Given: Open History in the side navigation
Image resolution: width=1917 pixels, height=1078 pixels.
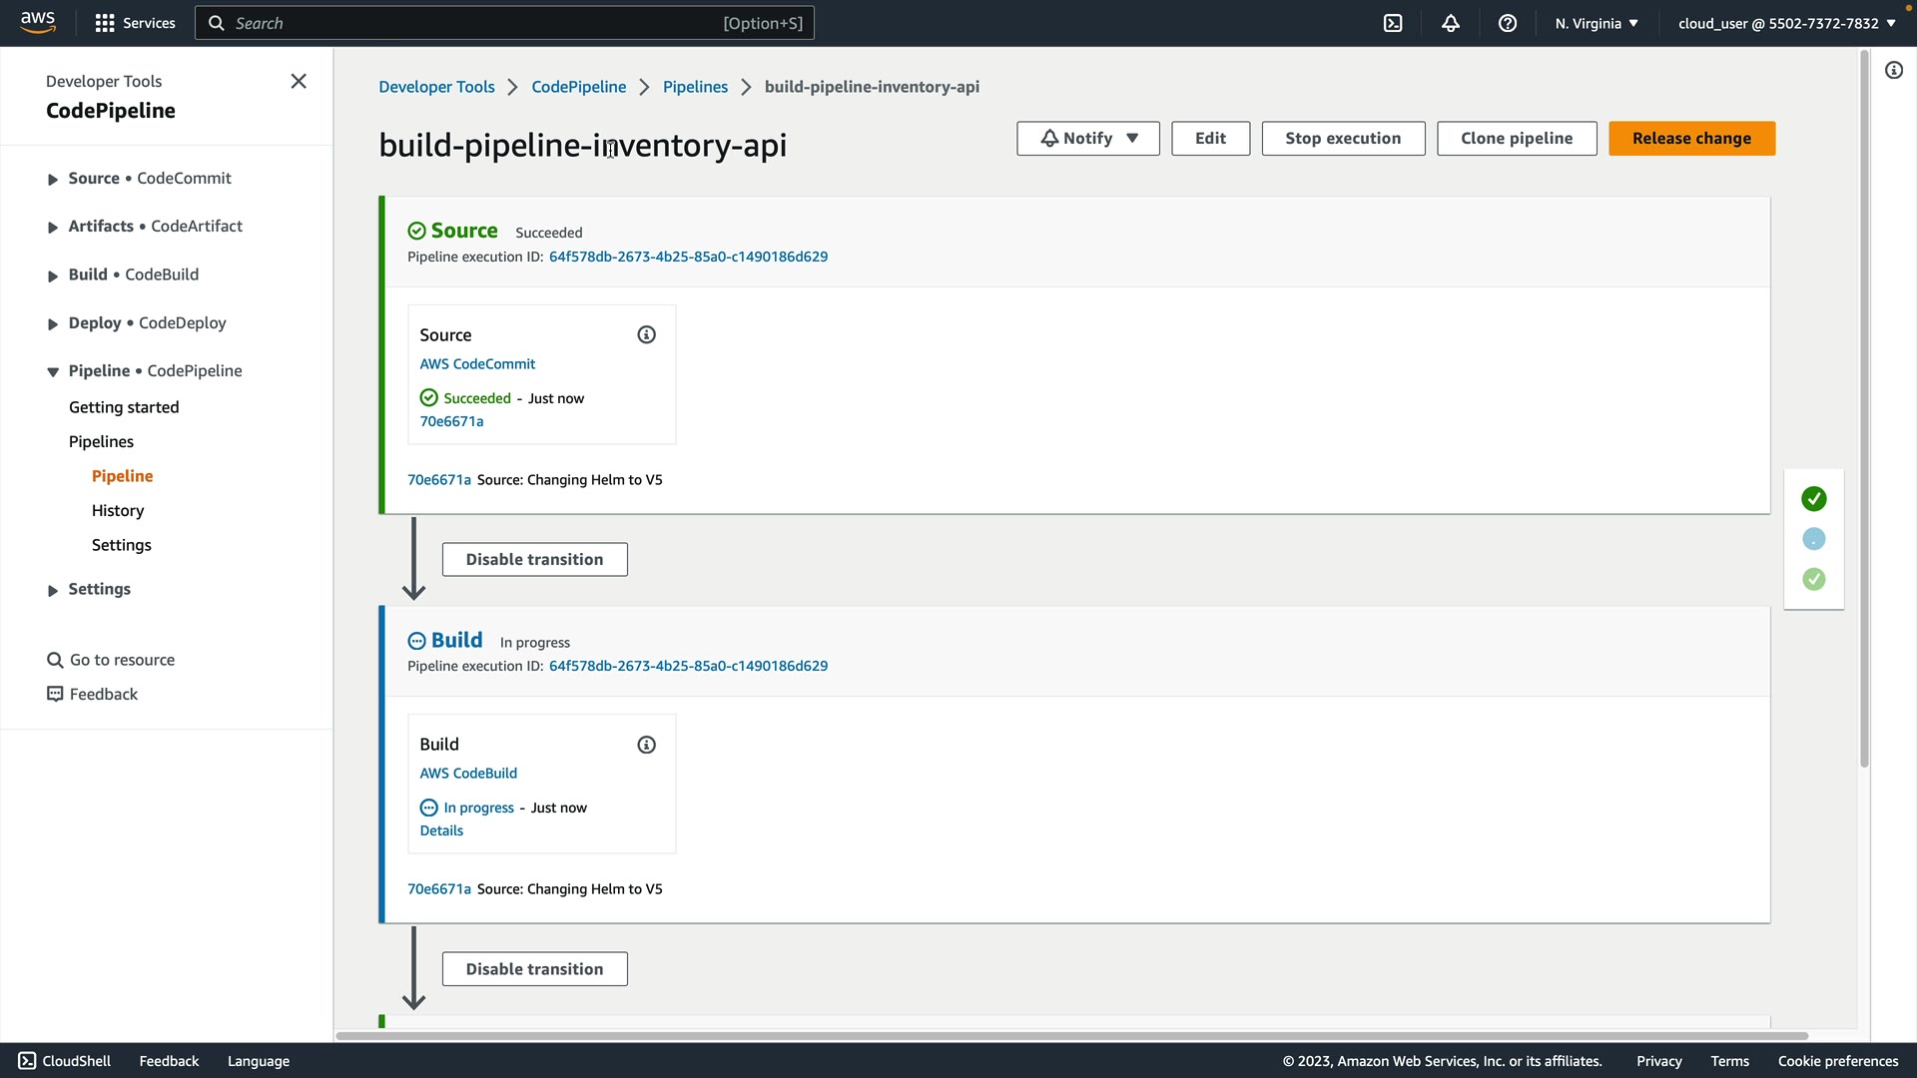Looking at the screenshot, I should tap(118, 511).
